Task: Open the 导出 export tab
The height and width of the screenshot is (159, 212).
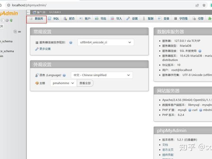Action: [101, 19]
